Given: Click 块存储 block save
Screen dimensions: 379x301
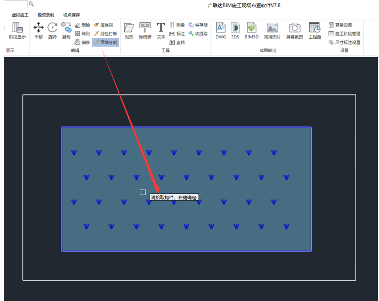Looking at the screenshot, I should coord(198,25).
